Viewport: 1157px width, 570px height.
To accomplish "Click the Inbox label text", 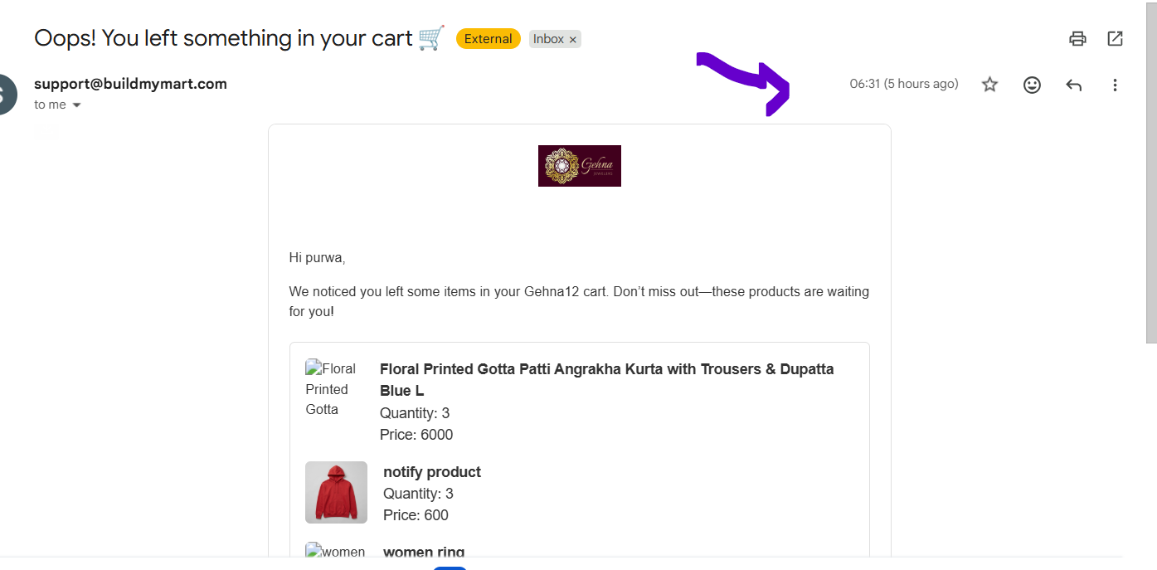I will (x=548, y=39).
